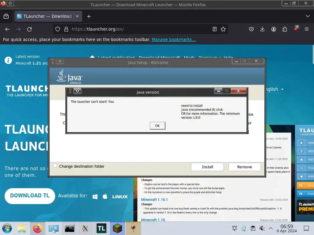Image resolution: width=314 pixels, height=235 pixels.
Task: Click the info icon beside Latest version
Action: pyautogui.click(x=8, y=60)
